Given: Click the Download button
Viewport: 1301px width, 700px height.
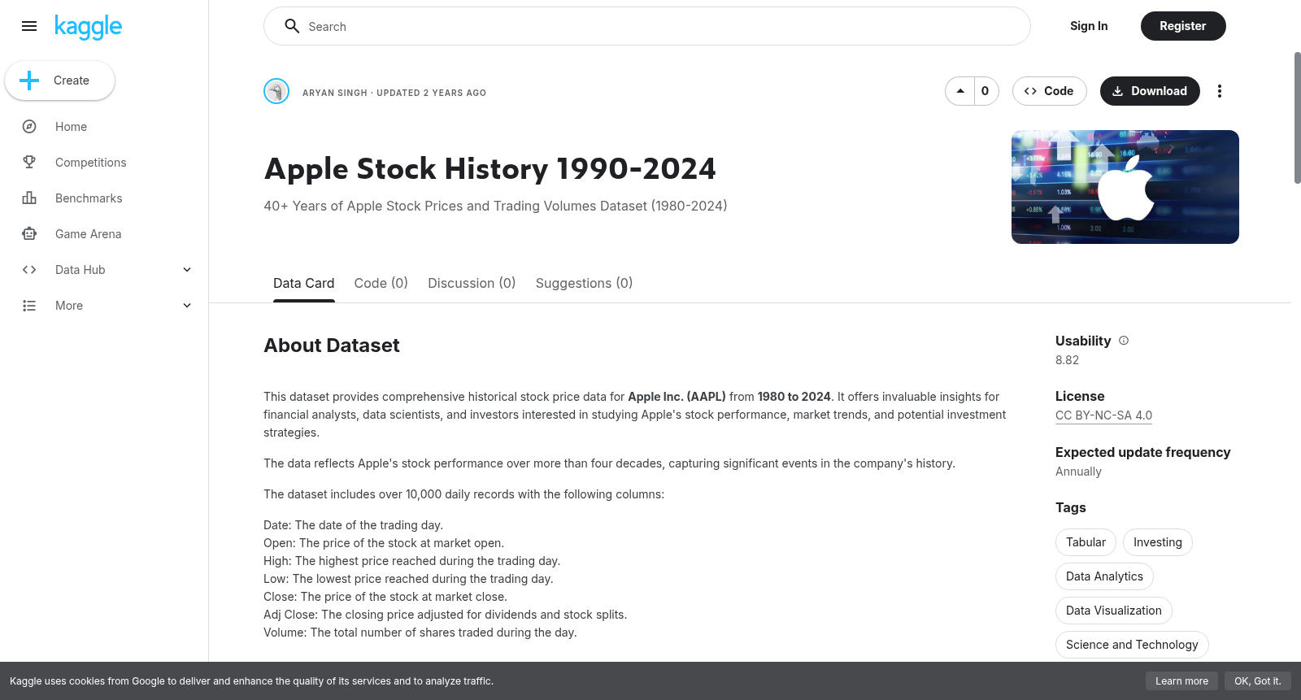Looking at the screenshot, I should [1150, 91].
